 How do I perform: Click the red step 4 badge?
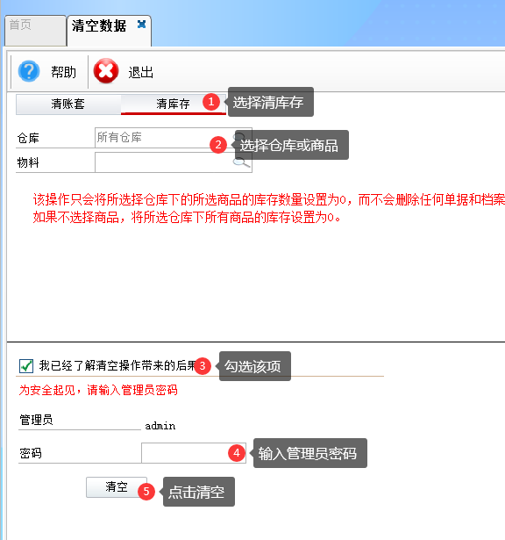237,453
